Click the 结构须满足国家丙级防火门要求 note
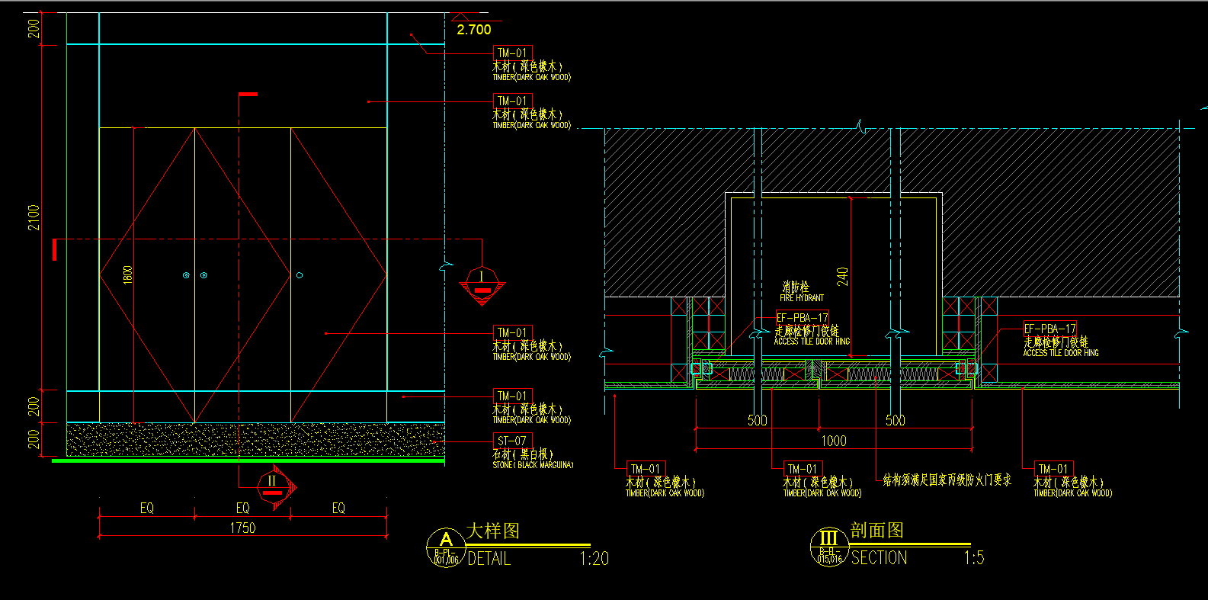The image size is (1208, 600). 947,480
